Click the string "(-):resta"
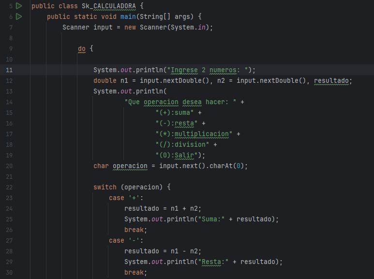Image resolution: width=374 pixels, height=279 pixels. [177, 123]
